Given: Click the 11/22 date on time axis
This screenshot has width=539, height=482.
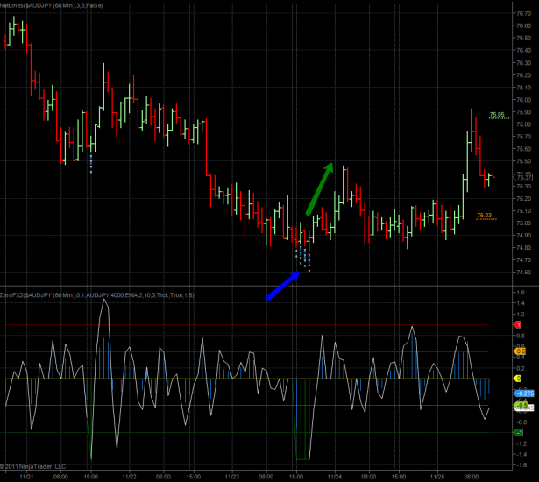Looking at the screenshot, I should click(129, 477).
